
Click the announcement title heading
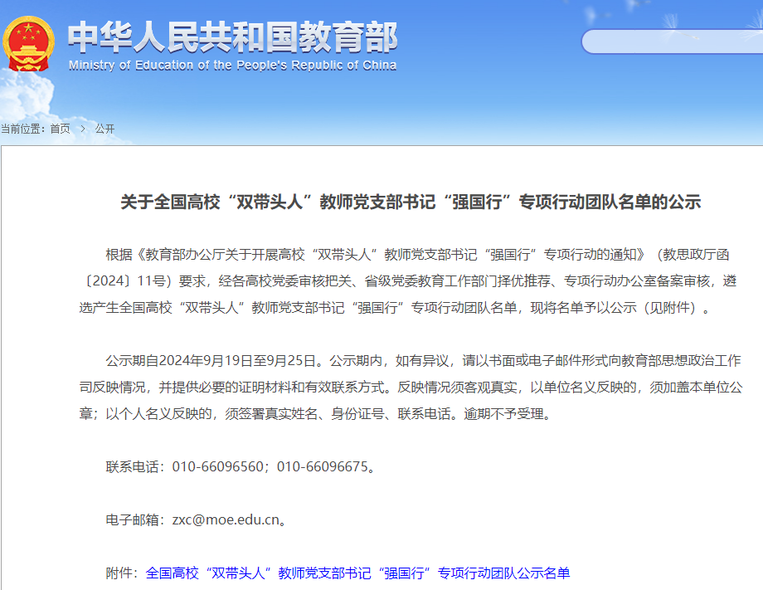(x=411, y=202)
